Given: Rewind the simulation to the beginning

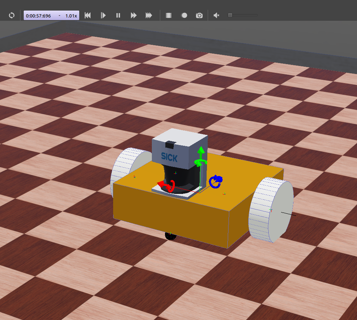Looking at the screenshot, I should (x=88, y=15).
